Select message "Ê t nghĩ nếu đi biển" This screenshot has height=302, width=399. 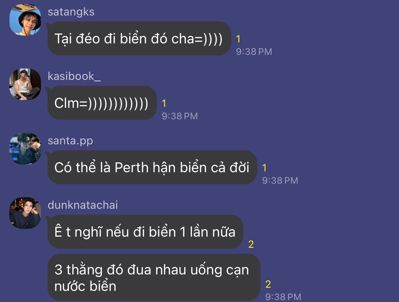pyautogui.click(x=145, y=232)
